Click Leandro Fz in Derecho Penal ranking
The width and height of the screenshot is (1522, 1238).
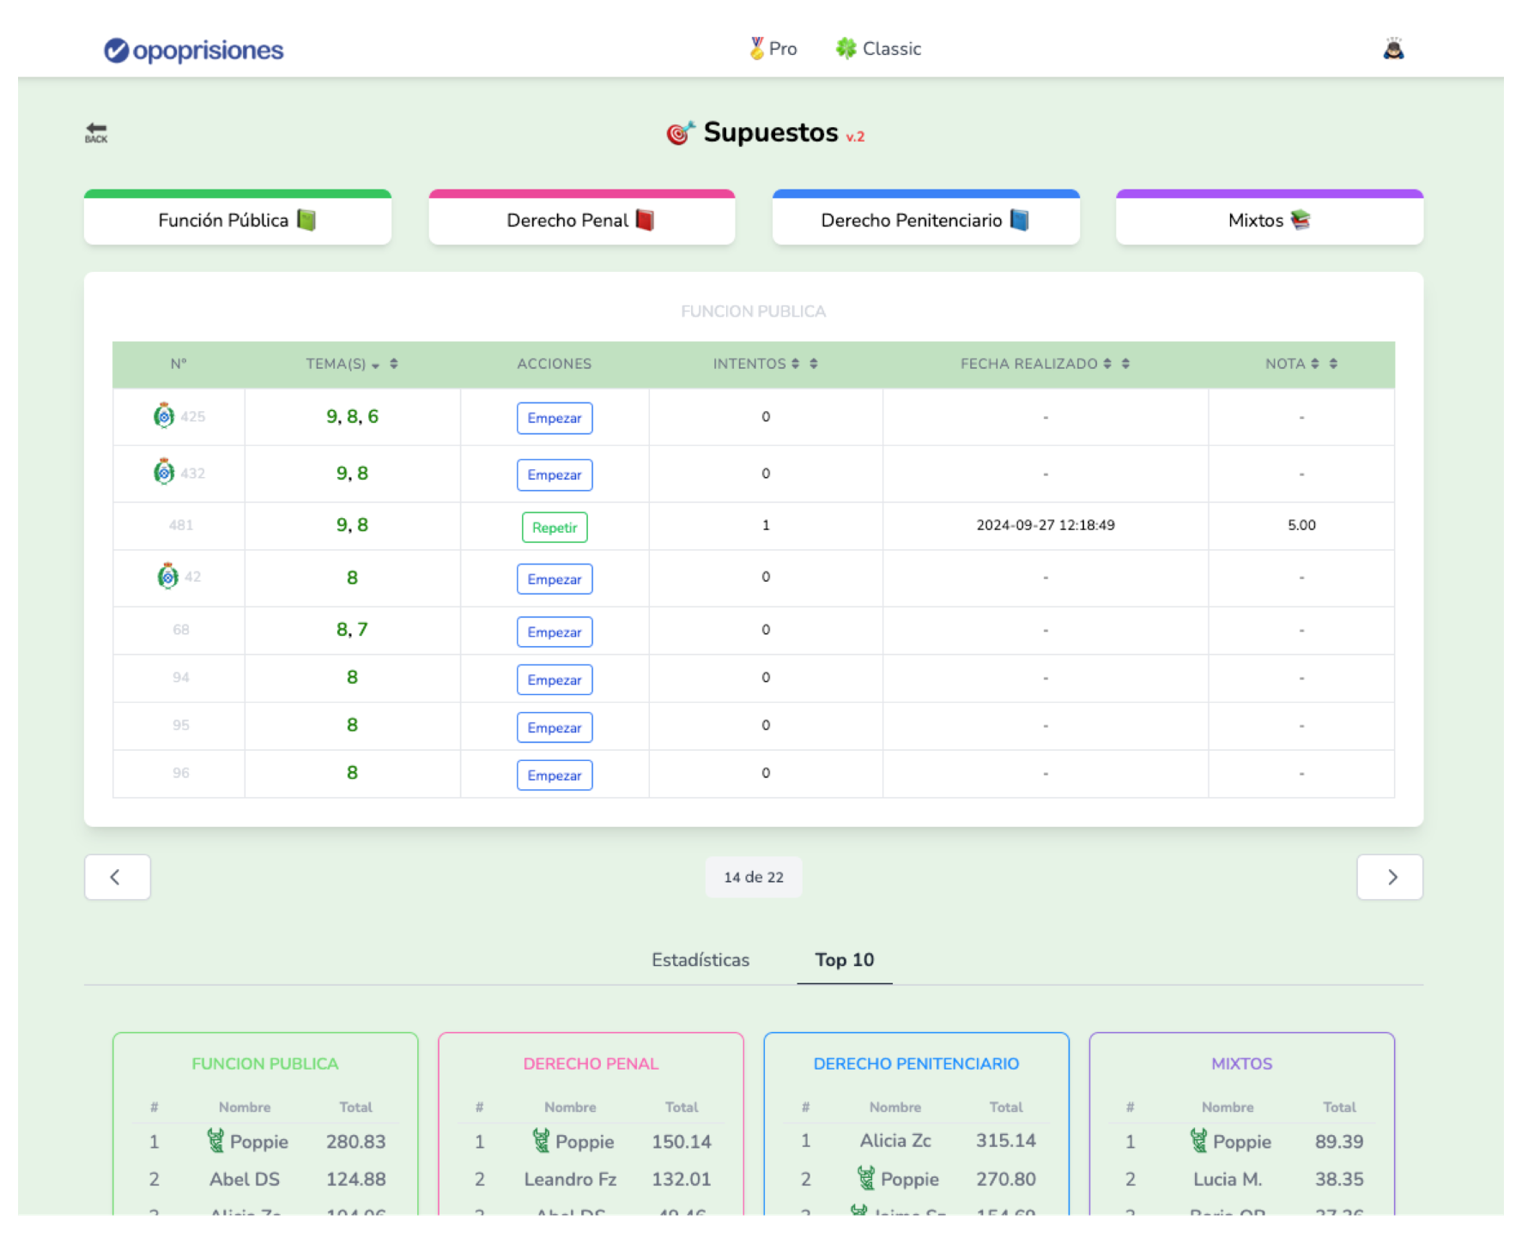pos(570,1179)
